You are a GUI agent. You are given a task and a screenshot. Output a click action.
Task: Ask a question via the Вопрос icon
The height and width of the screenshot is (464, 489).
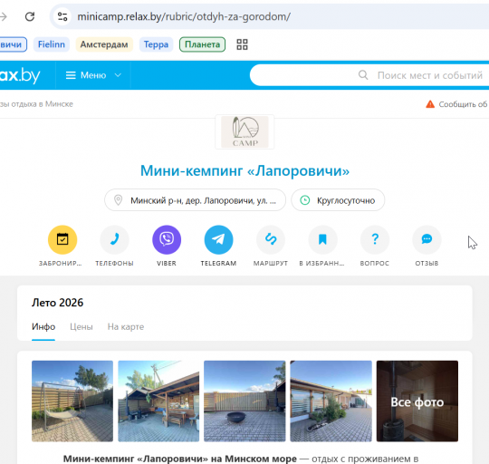coord(375,239)
